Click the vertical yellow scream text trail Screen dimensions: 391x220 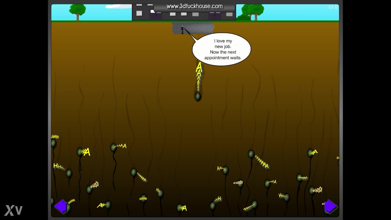tap(199, 76)
